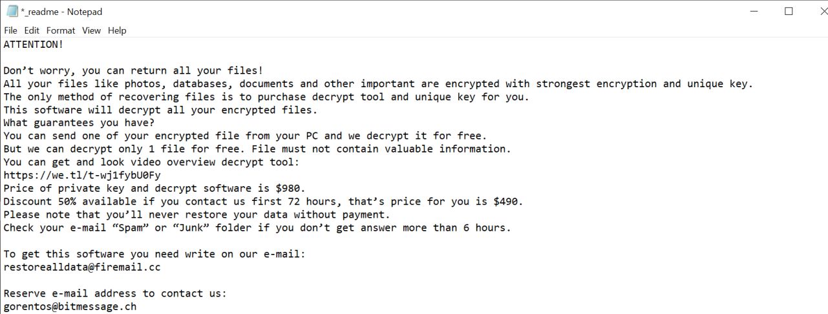The height and width of the screenshot is (314, 828).
Task: Maximize the Notepad window
Action: tap(789, 11)
